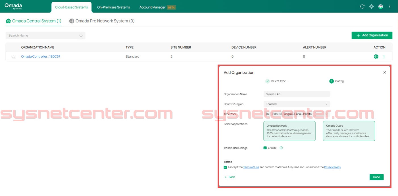Click the globe launch icon in Action column
Viewport: 398px width, 196px height.
(376, 57)
